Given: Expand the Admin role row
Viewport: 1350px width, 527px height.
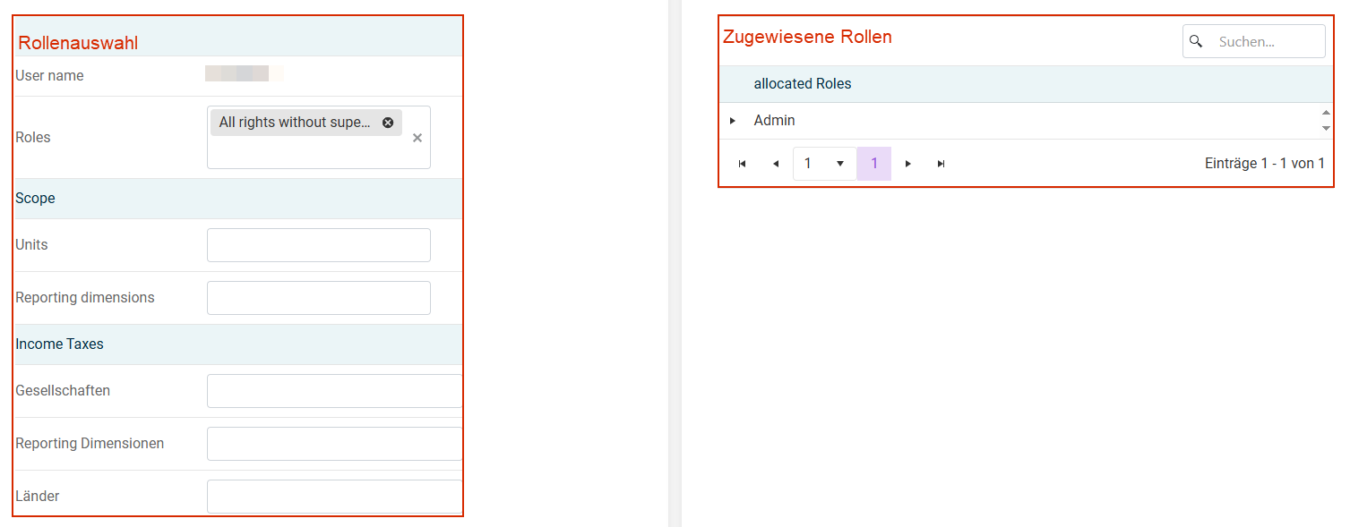Looking at the screenshot, I should pos(733,121).
